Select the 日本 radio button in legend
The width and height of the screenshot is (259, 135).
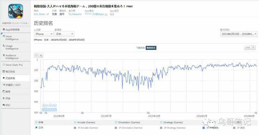click(x=36, y=128)
